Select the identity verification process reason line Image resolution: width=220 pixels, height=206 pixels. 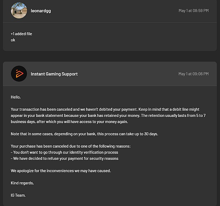65,152
